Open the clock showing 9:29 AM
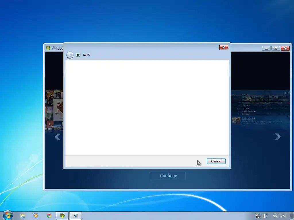The width and height of the screenshot is (294, 220). pos(279,216)
